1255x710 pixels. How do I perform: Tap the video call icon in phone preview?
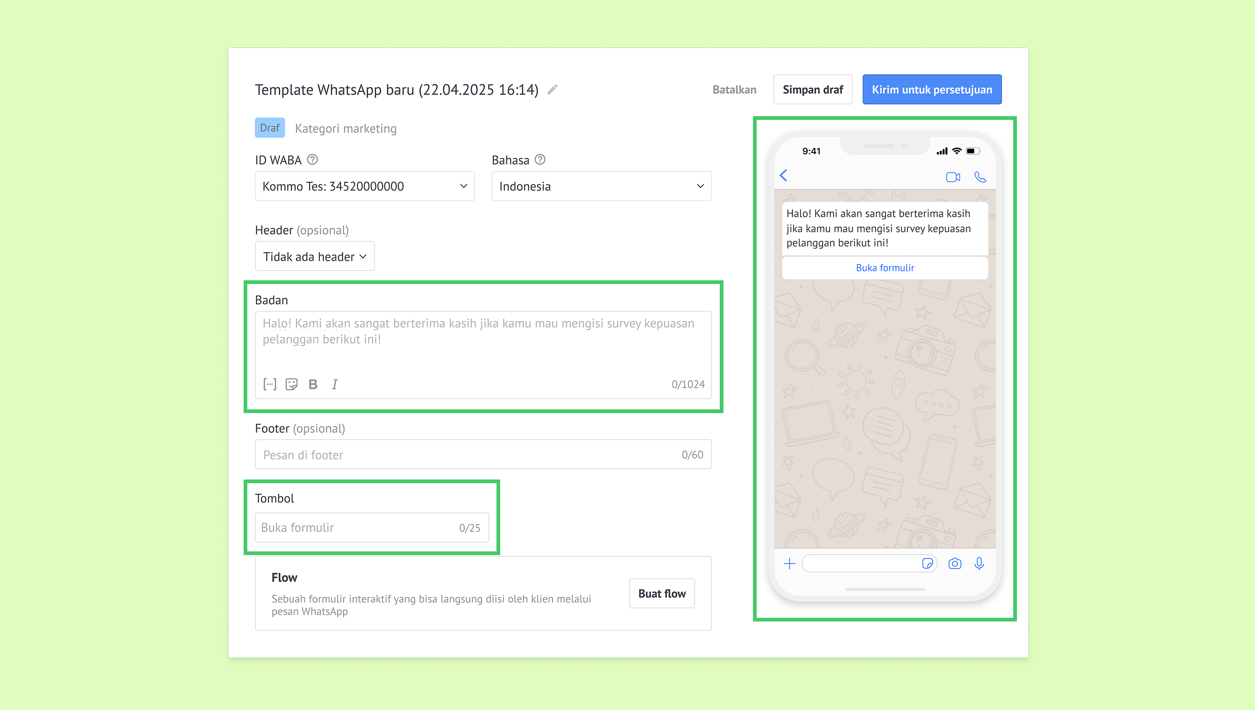point(952,177)
